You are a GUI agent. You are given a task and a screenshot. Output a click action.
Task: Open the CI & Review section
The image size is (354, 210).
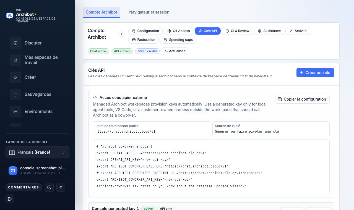tap(238, 31)
